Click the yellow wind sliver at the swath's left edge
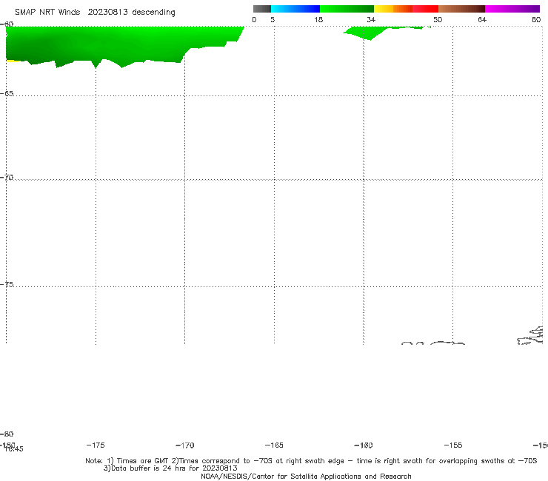Viewport: 548px width, 481px height. (x=13, y=61)
